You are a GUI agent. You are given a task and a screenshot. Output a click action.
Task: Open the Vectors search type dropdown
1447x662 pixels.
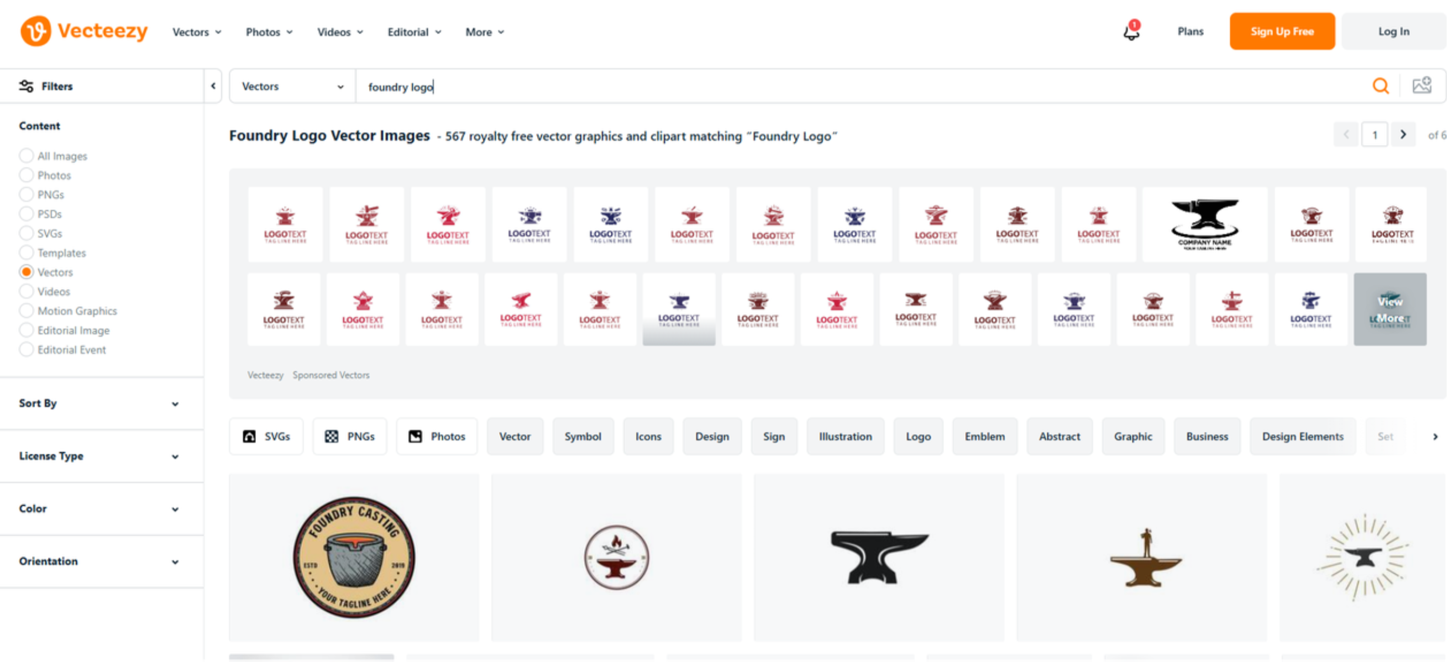click(x=292, y=86)
